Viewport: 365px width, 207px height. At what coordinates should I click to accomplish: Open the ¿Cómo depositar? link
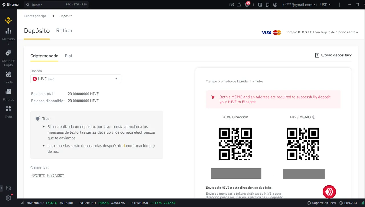[336, 55]
